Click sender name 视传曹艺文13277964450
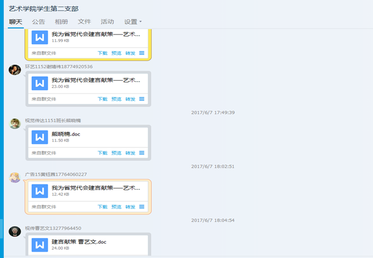This screenshot has width=373, height=258. pos(53,228)
